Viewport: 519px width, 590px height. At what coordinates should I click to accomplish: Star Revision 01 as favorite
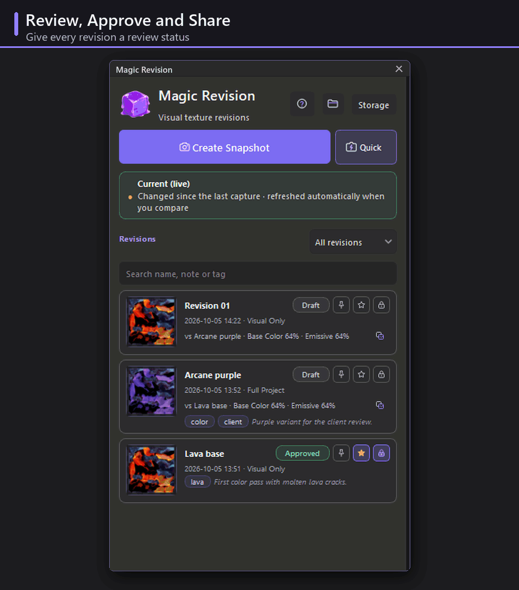pyautogui.click(x=362, y=305)
